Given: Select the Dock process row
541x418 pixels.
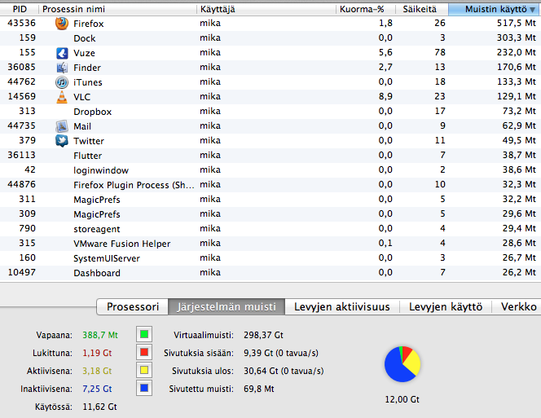Looking at the screenshot, I should pos(270,38).
